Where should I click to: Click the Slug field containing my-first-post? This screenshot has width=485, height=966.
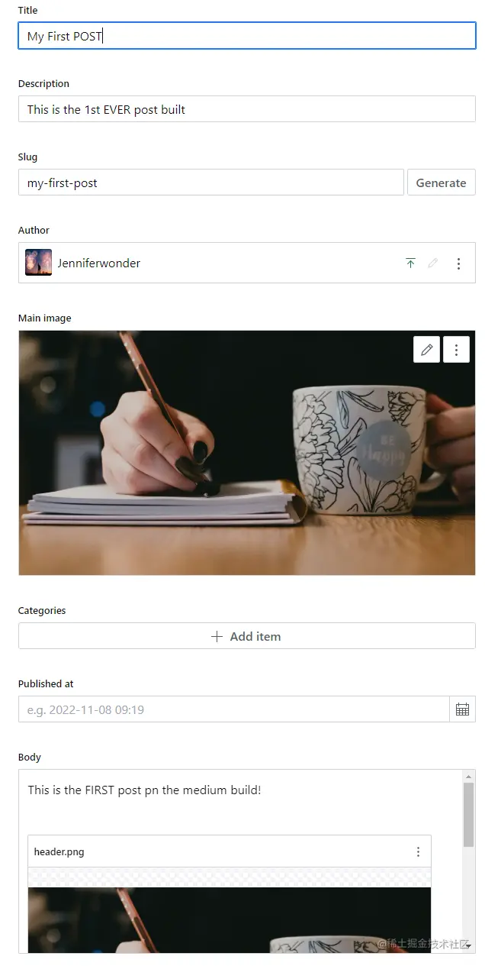click(x=211, y=183)
